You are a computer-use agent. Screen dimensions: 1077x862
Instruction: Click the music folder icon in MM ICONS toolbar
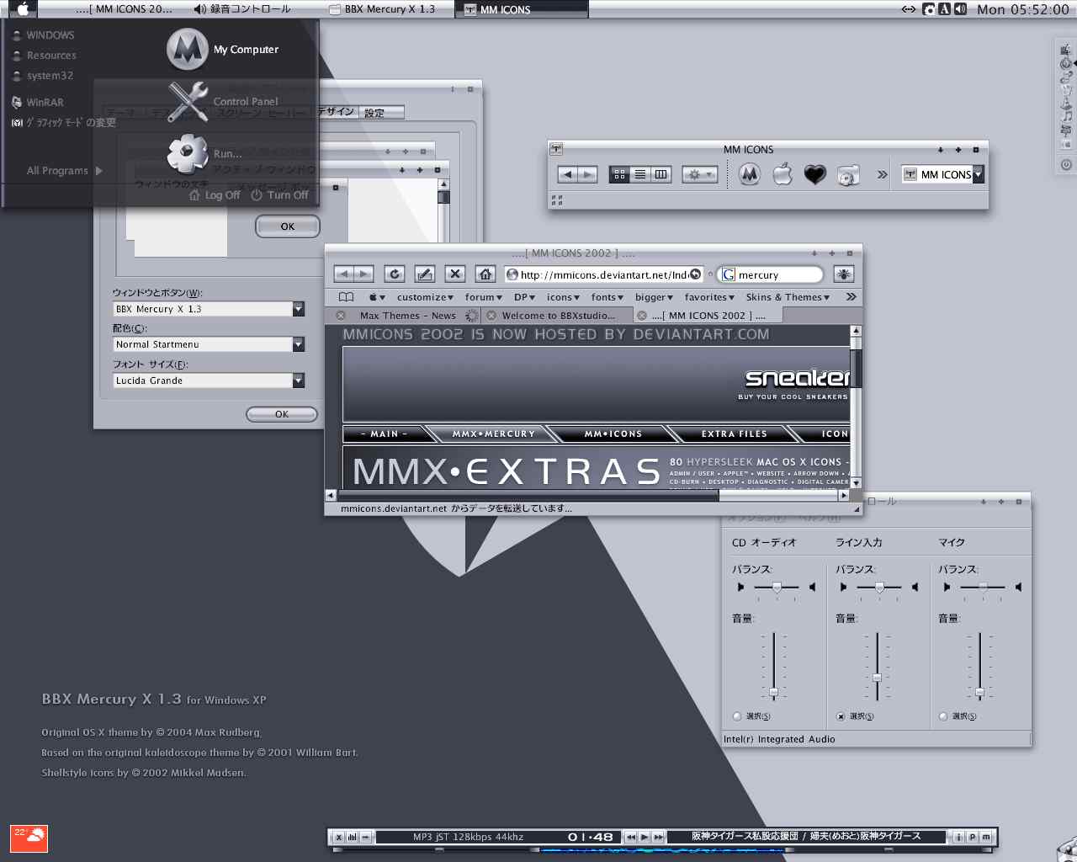pyautogui.click(x=848, y=175)
